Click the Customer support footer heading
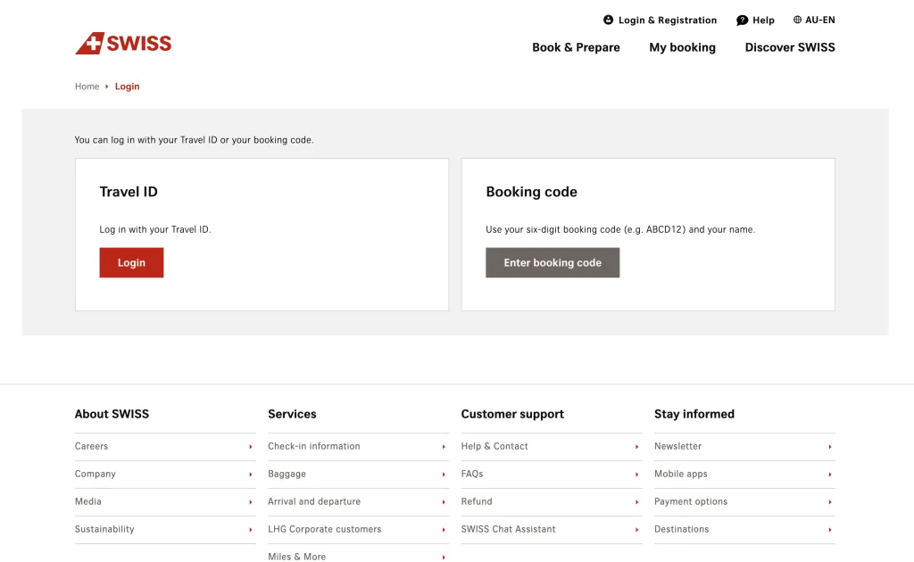The image size is (914, 562). (512, 415)
